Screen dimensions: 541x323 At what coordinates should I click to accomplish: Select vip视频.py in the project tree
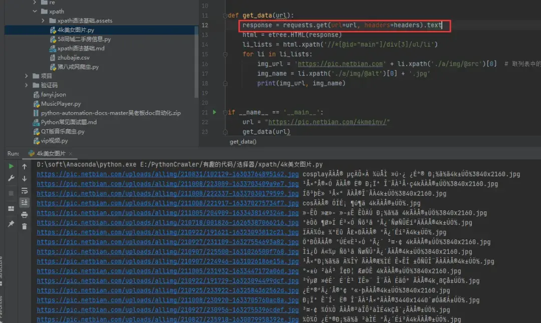54,141
